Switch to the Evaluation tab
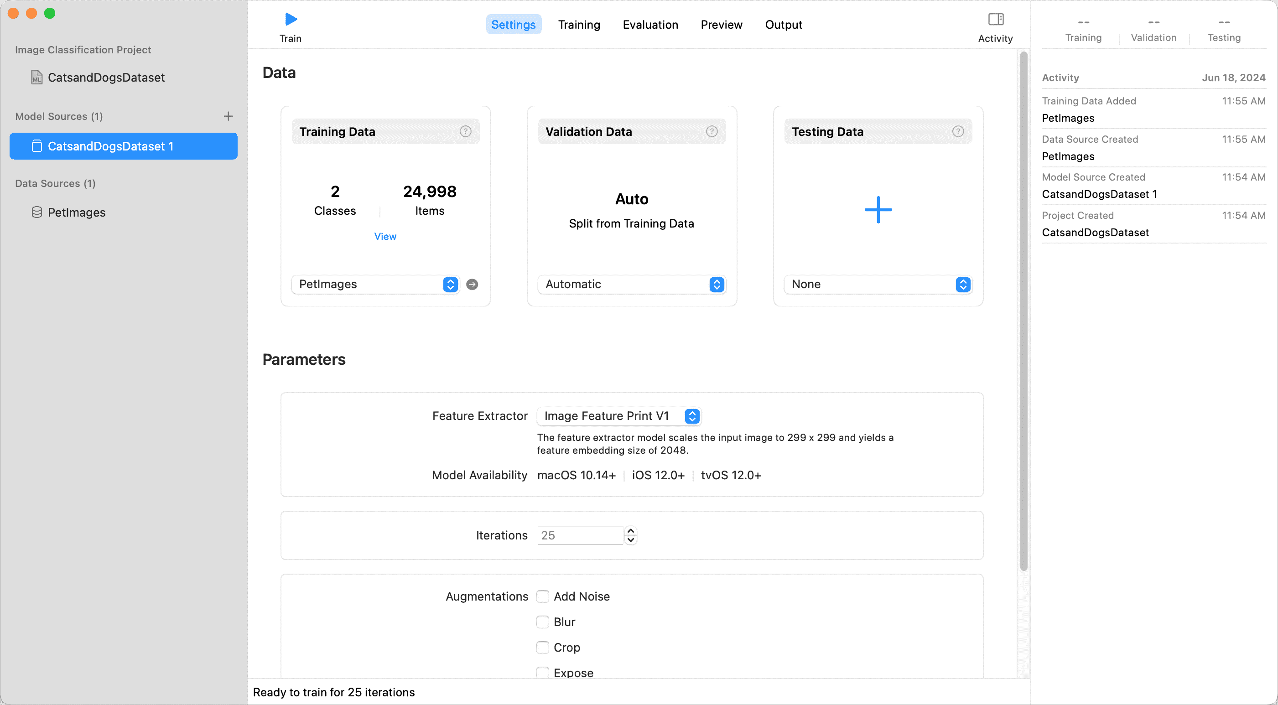 click(x=650, y=25)
